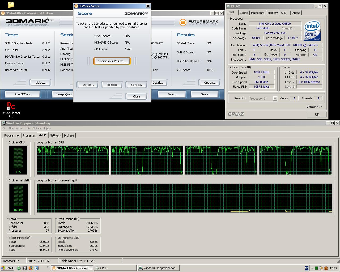Image resolution: width=340 pixels, height=272 pixels.
Task: Click the NO language indicator on taskbar
Action: click(307, 268)
